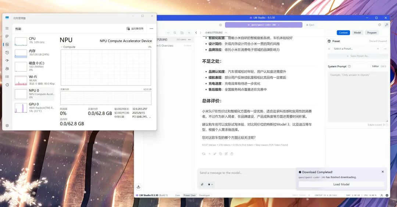Go forward with right chevron
This screenshot has width=397, height=207.
pyautogui.click(x=201, y=33)
